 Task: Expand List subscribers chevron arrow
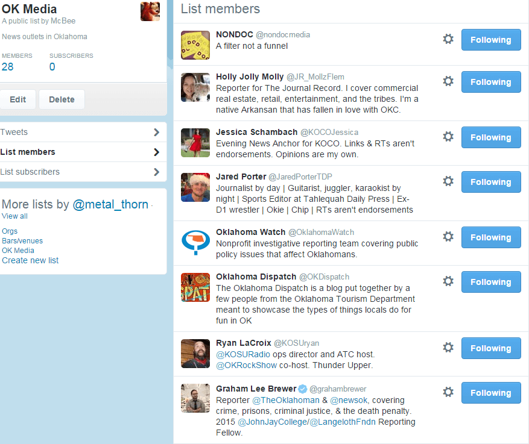point(157,172)
